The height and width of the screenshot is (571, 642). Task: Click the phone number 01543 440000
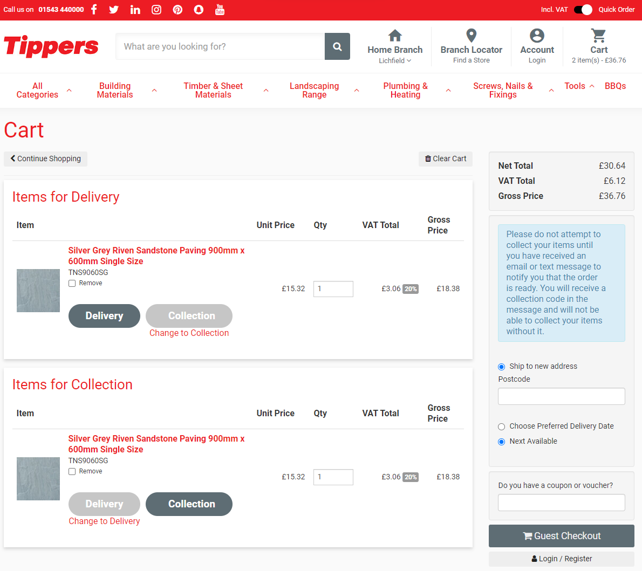[x=61, y=9]
